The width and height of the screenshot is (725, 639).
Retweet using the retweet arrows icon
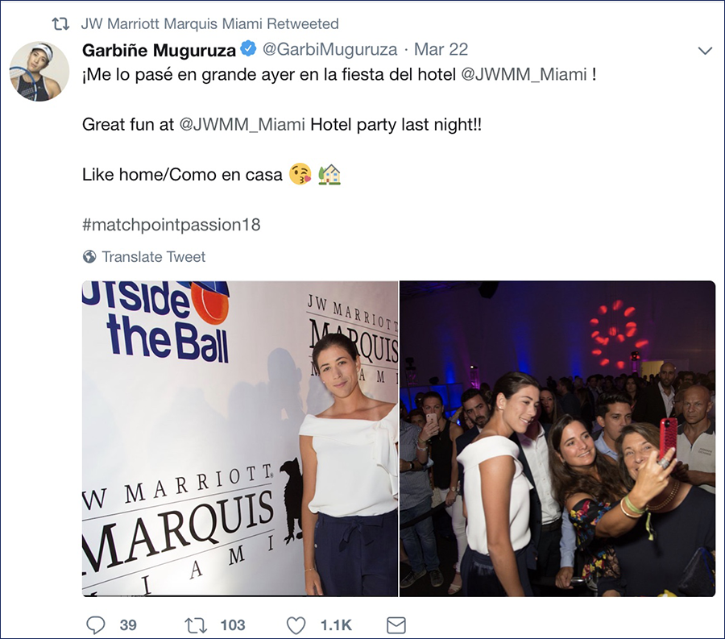point(196,625)
